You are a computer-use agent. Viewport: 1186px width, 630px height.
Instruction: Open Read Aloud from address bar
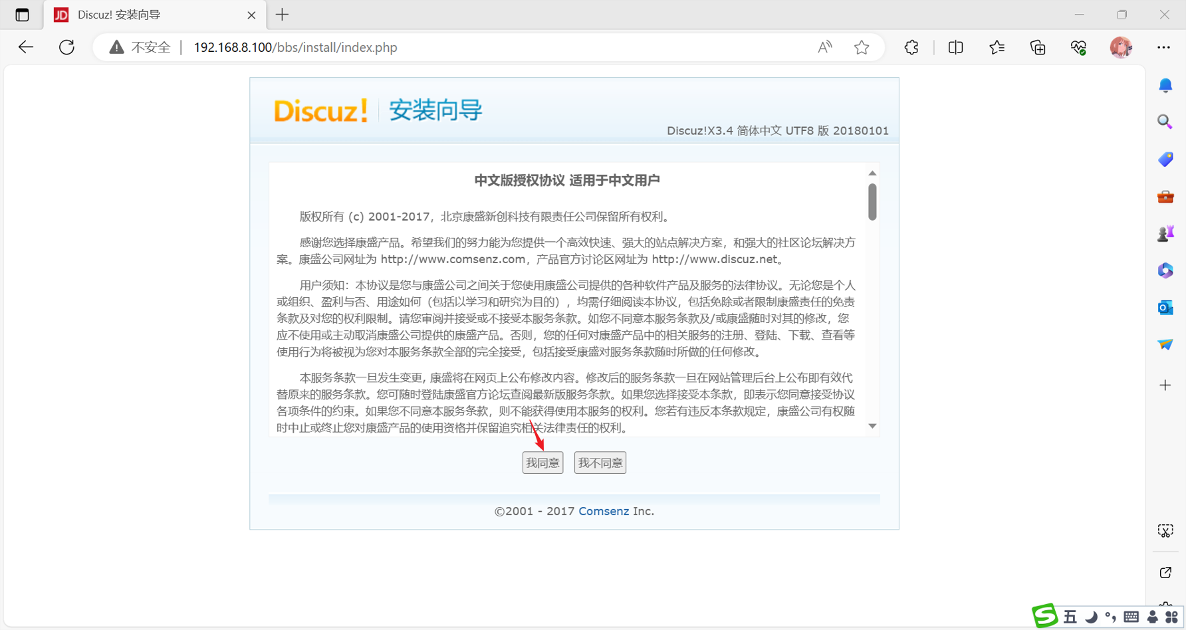(x=824, y=47)
